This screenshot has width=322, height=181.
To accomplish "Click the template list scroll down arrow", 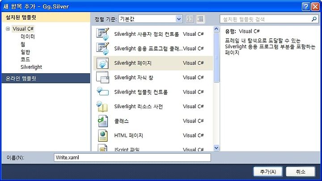I will click(x=216, y=148).
